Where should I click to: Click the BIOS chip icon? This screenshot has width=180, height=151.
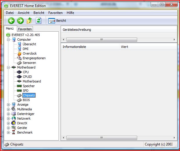tap(19, 100)
